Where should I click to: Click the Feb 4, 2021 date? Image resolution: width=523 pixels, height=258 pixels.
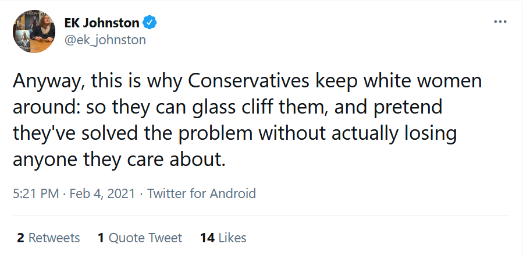coord(102,193)
